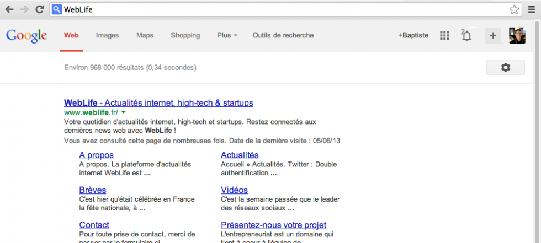Click the fête nationale snippet under Brèves

pyautogui.click(x=137, y=204)
